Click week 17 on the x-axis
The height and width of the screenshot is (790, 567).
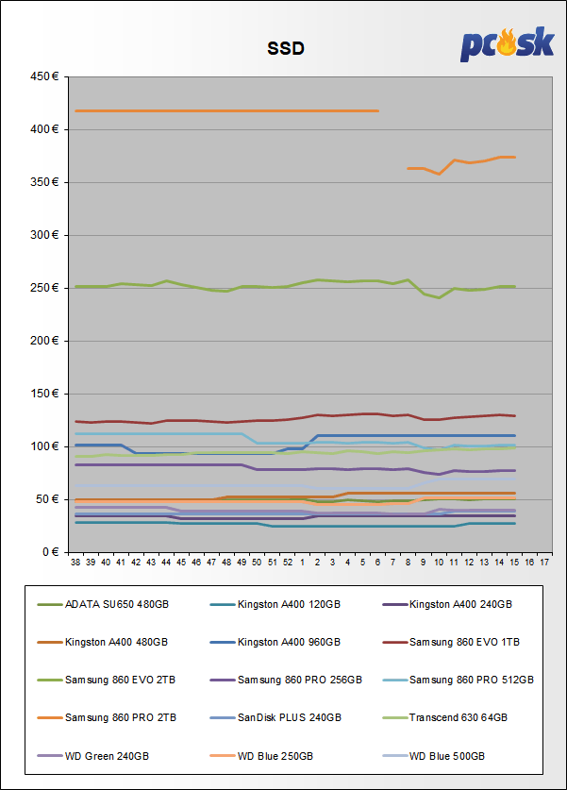pos(544,563)
